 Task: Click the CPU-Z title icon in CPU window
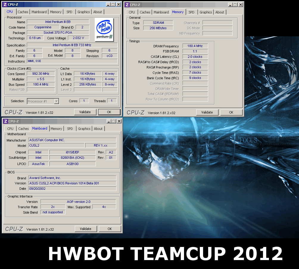pos(5,4)
